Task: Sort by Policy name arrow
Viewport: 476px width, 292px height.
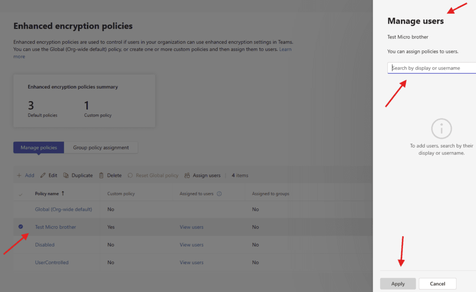Action: [63, 194]
